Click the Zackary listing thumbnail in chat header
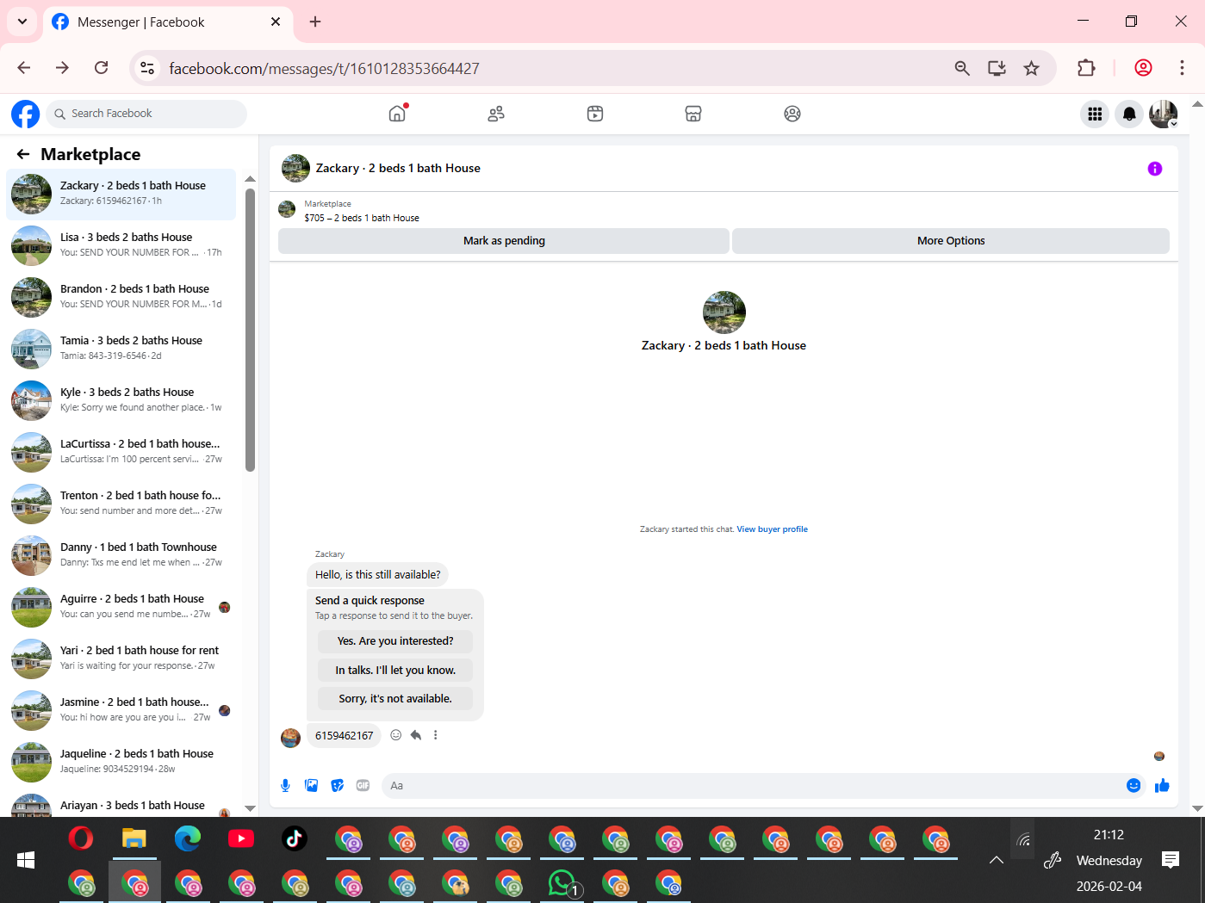This screenshot has height=903, width=1205. 295,169
